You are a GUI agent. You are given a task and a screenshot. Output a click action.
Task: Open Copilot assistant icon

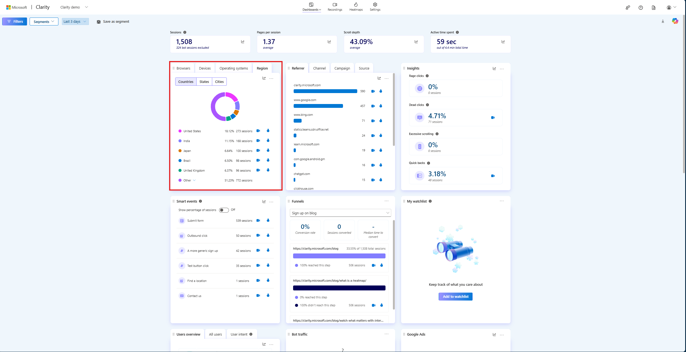tap(675, 21)
